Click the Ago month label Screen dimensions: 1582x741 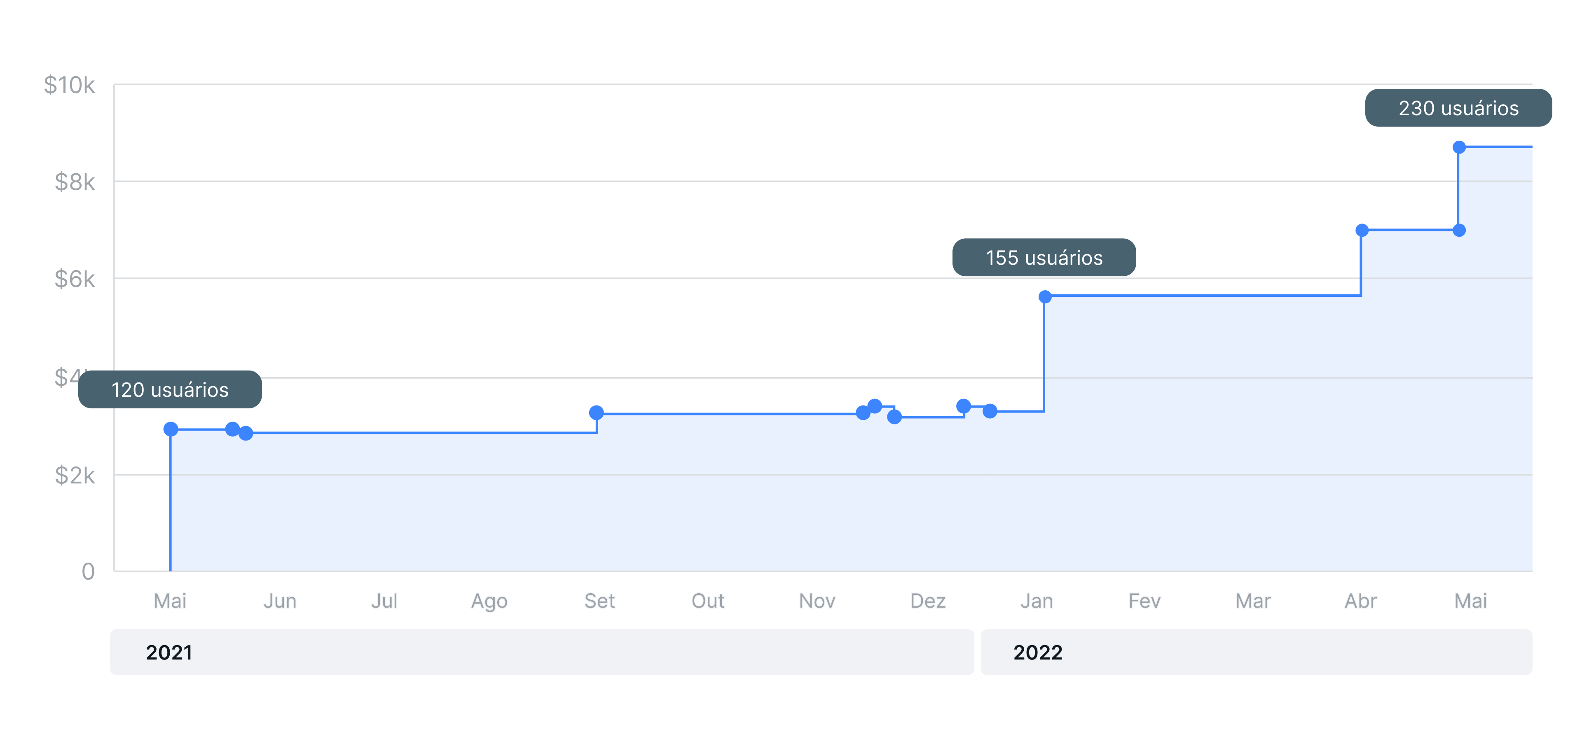click(x=489, y=601)
